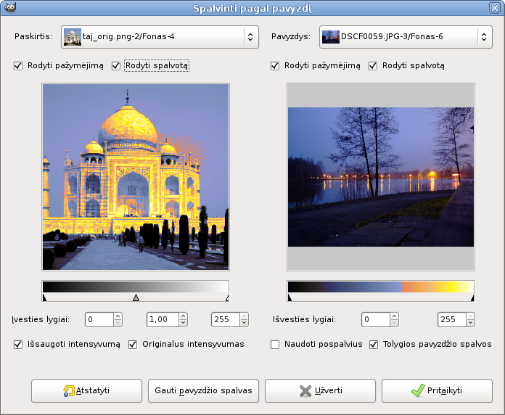The width and height of the screenshot is (505, 415).
Task: Increase the input low level spinner
Action: [118, 316]
